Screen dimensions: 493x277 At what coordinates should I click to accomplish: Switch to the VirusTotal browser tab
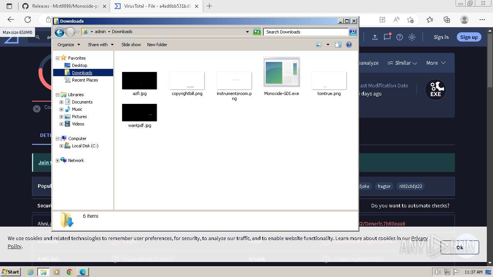(157, 6)
